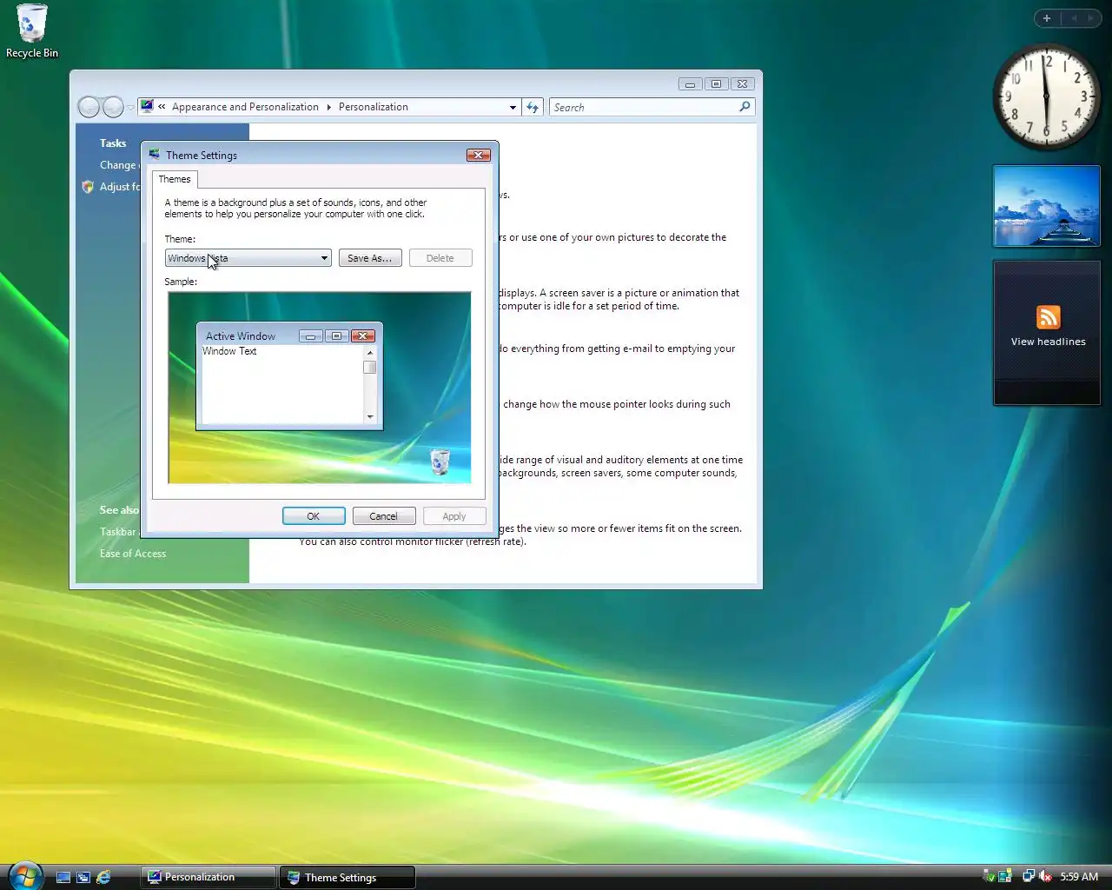
Task: Click Adjust font size task link
Action: 120,187
